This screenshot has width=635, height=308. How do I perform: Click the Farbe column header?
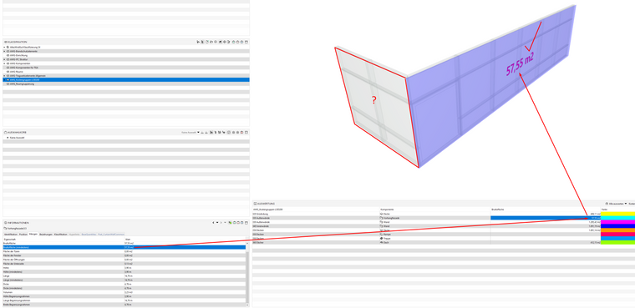(604, 210)
